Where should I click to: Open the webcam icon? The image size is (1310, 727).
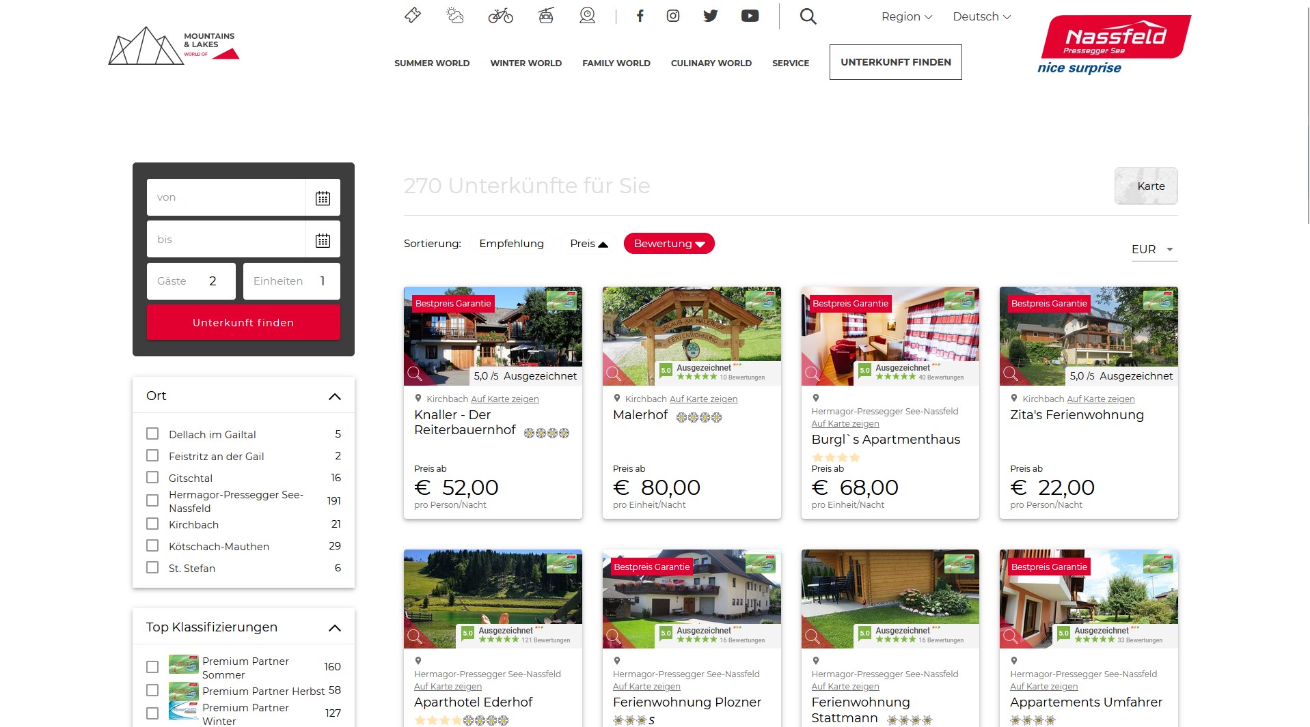pyautogui.click(x=587, y=16)
